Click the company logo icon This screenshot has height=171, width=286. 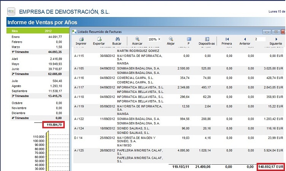tap(11, 11)
